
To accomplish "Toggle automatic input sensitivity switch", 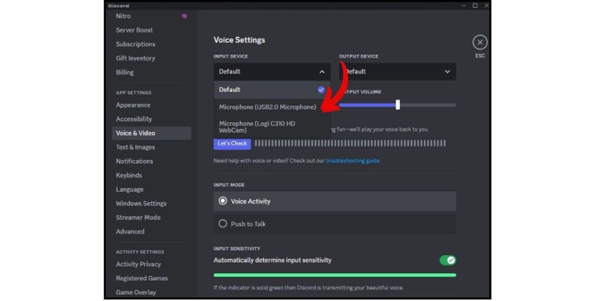I will (447, 260).
